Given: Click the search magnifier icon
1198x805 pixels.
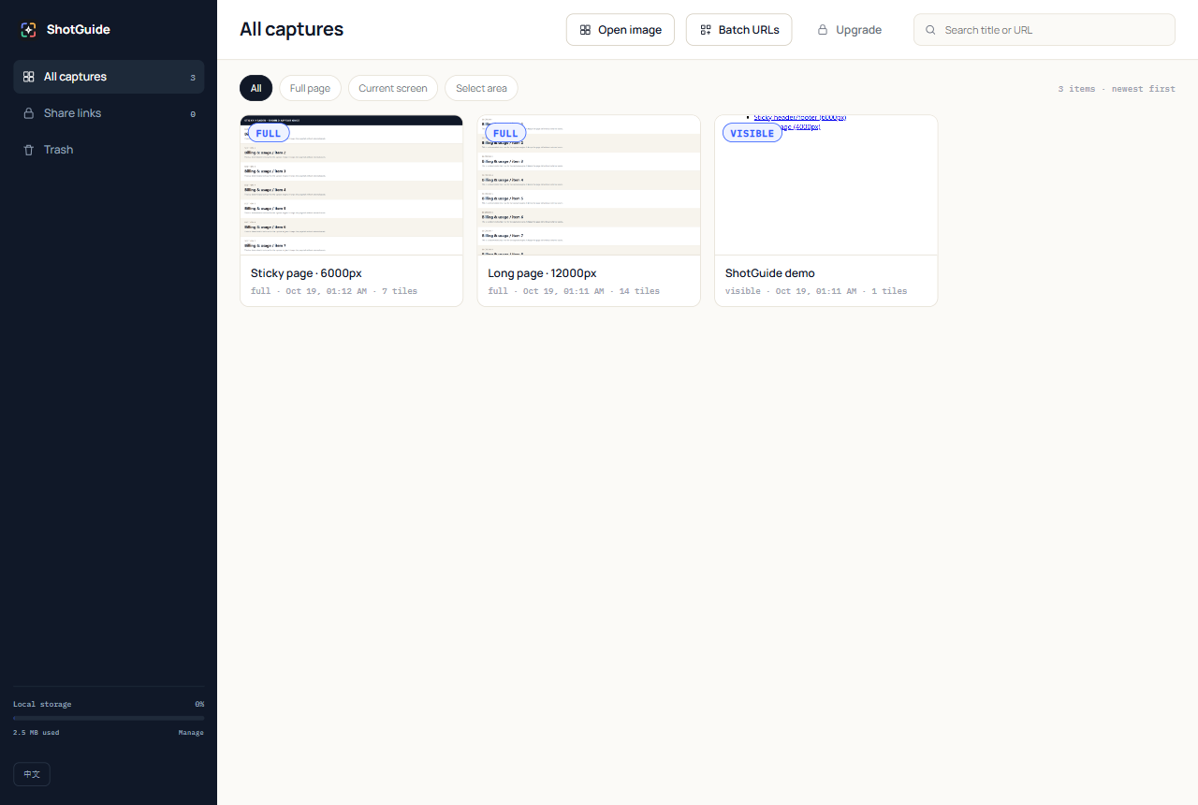Looking at the screenshot, I should [930, 30].
